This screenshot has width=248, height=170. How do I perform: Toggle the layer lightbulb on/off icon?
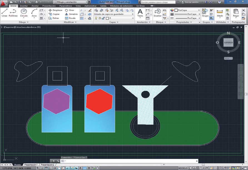click(96, 18)
